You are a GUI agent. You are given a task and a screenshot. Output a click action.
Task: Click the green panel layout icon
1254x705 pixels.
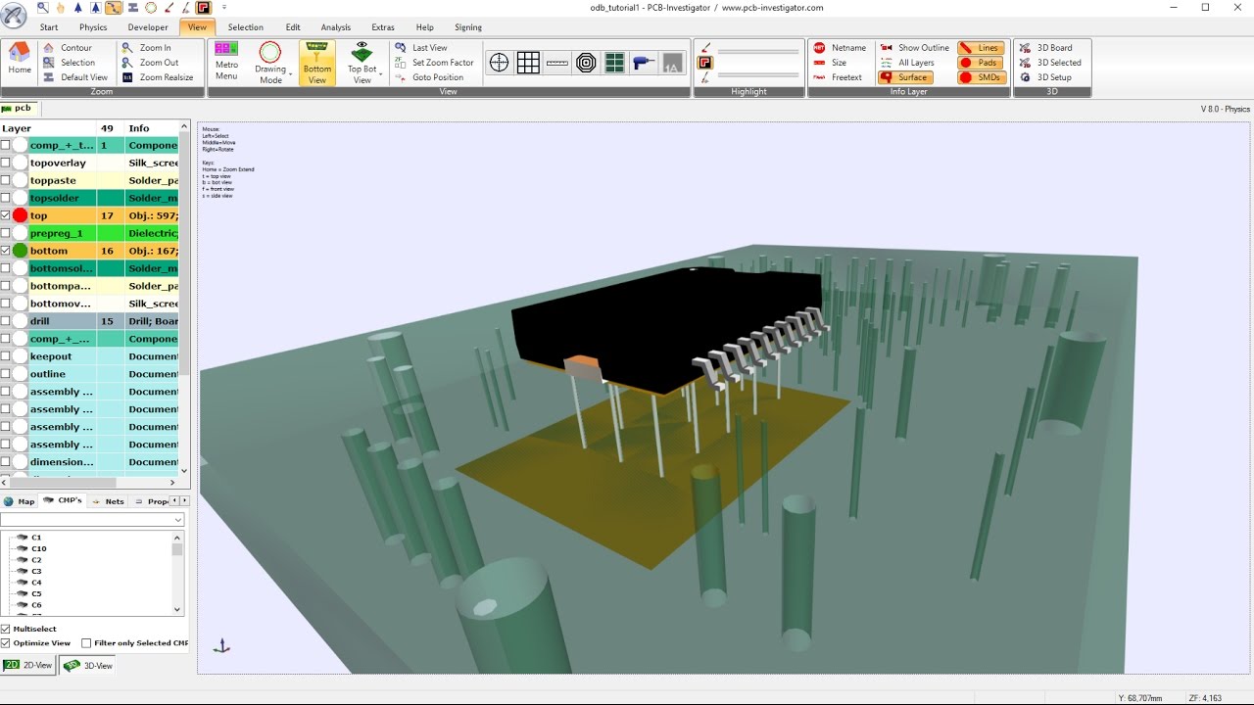click(614, 63)
